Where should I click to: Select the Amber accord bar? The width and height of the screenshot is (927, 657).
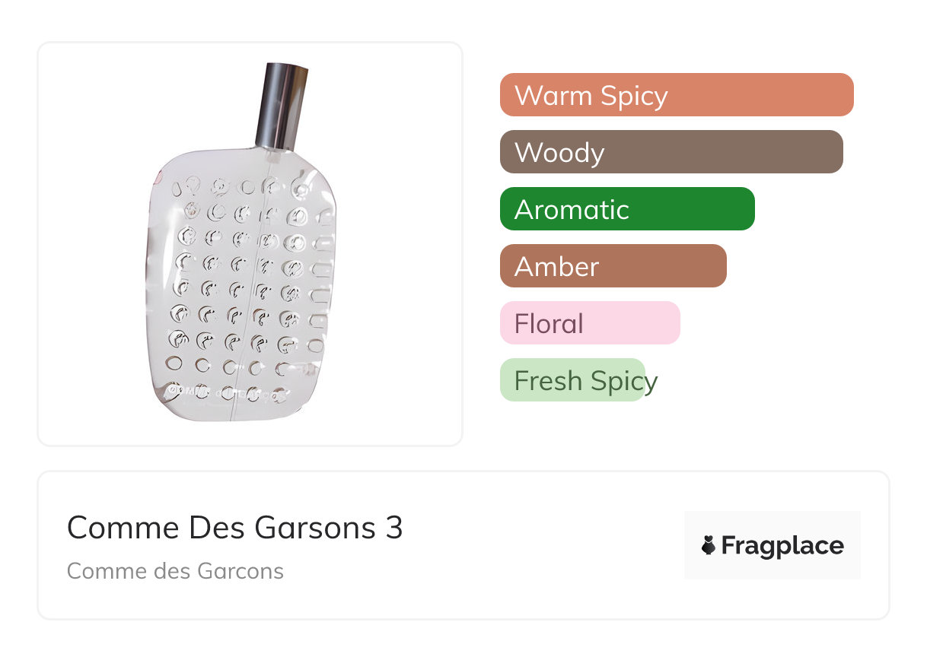click(x=613, y=266)
